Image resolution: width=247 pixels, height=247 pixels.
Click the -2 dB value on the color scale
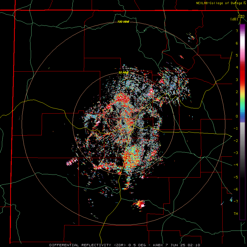pos(236,141)
